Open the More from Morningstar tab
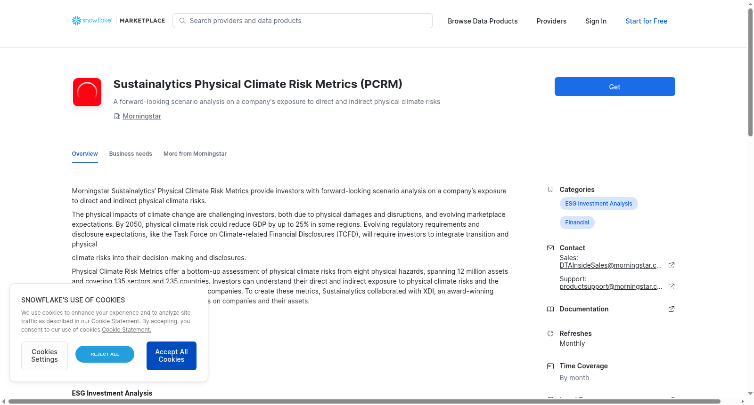 (195, 154)
